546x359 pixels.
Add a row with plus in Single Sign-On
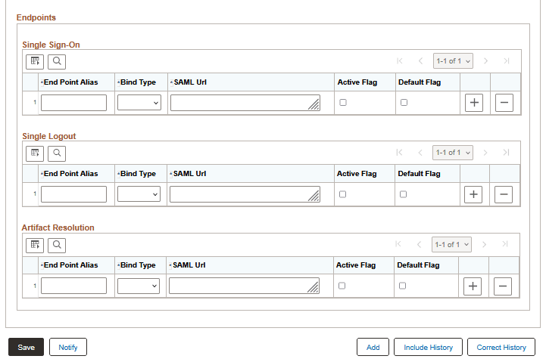point(474,103)
